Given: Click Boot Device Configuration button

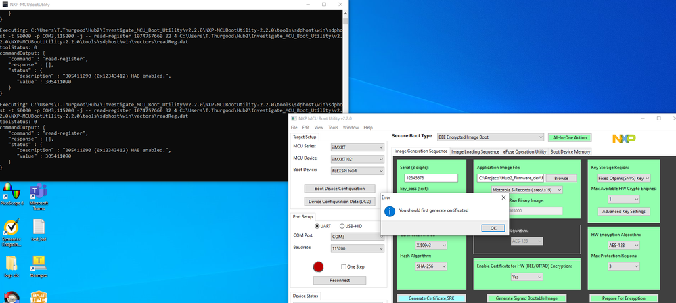Looking at the screenshot, I should tap(339, 188).
